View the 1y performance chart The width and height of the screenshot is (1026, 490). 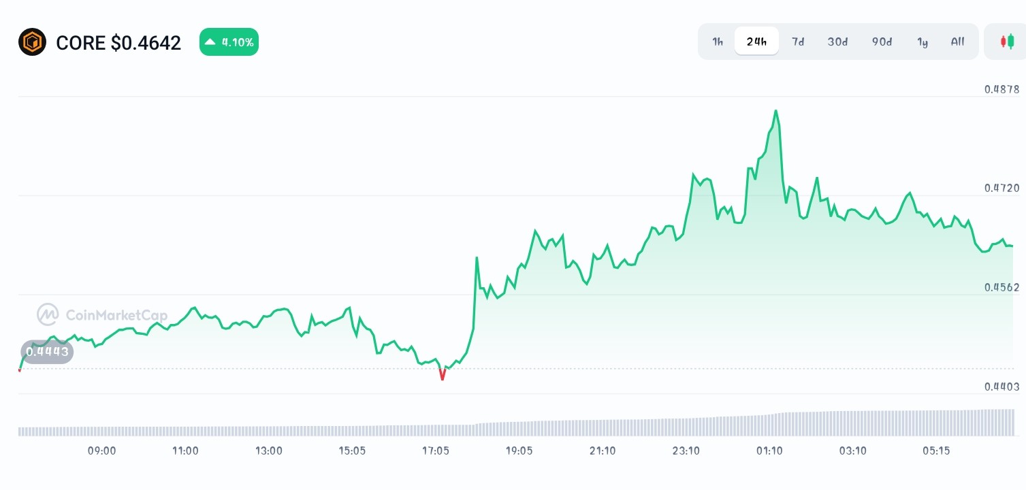[923, 42]
